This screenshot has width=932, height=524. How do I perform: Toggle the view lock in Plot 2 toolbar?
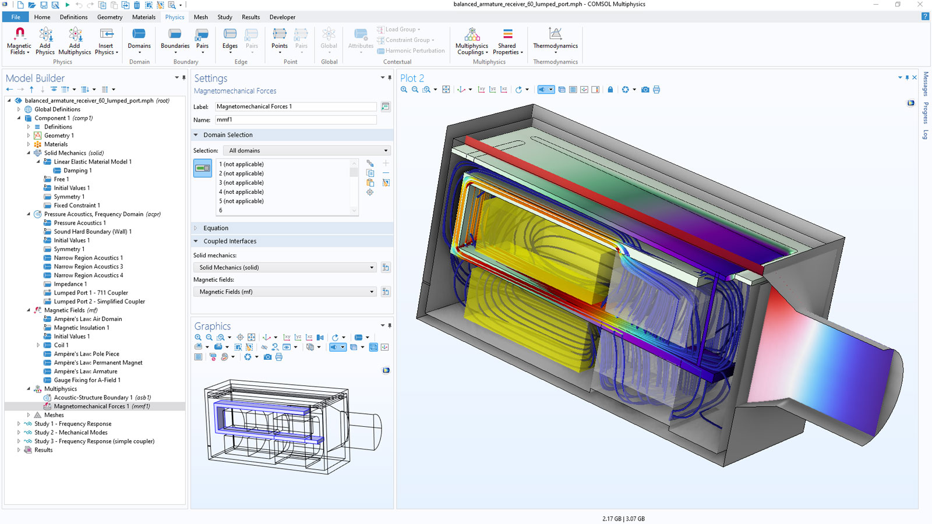click(x=610, y=90)
